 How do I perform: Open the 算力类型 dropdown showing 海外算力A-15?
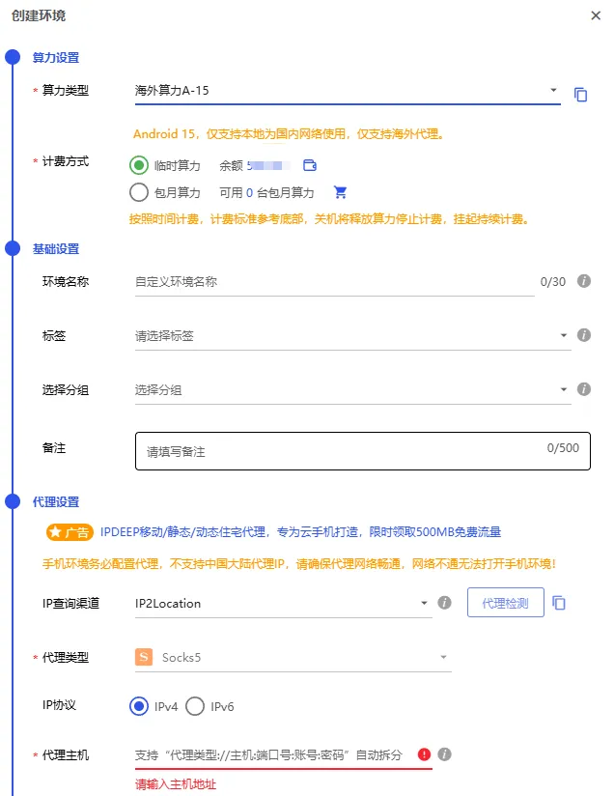pyautogui.click(x=348, y=91)
